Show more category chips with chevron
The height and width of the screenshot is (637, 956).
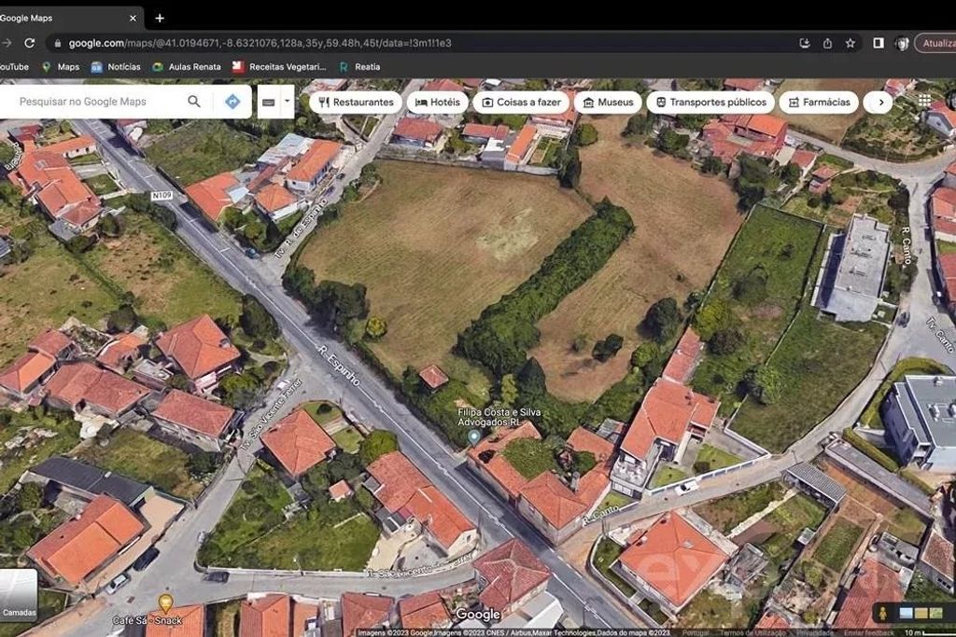point(879,103)
